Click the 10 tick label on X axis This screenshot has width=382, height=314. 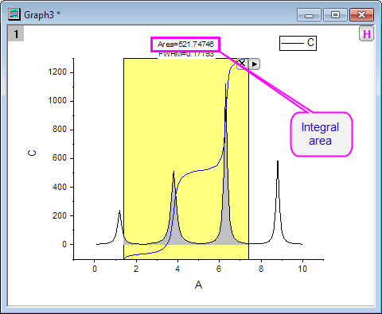(x=302, y=269)
